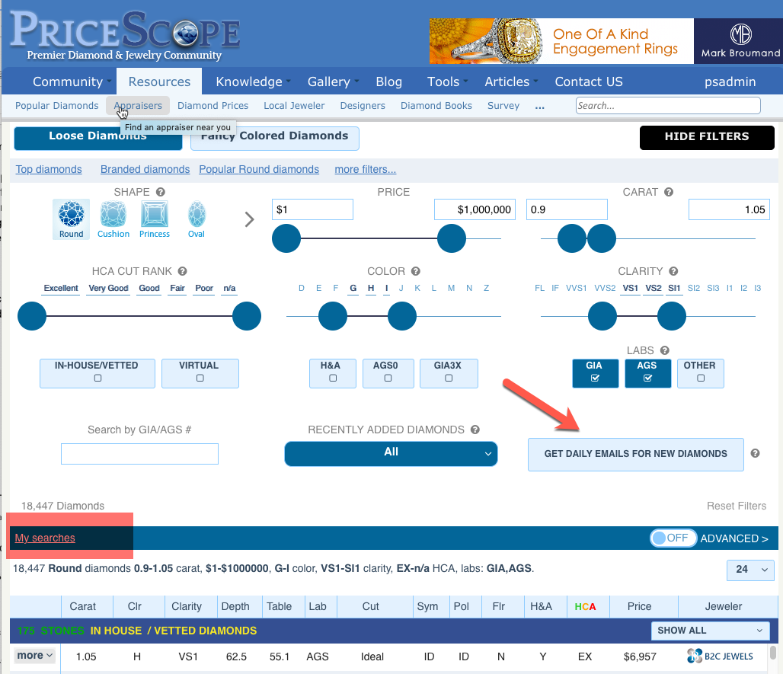Image resolution: width=783 pixels, height=674 pixels.
Task: Open Popular Round diamonds link
Action: [x=259, y=169]
